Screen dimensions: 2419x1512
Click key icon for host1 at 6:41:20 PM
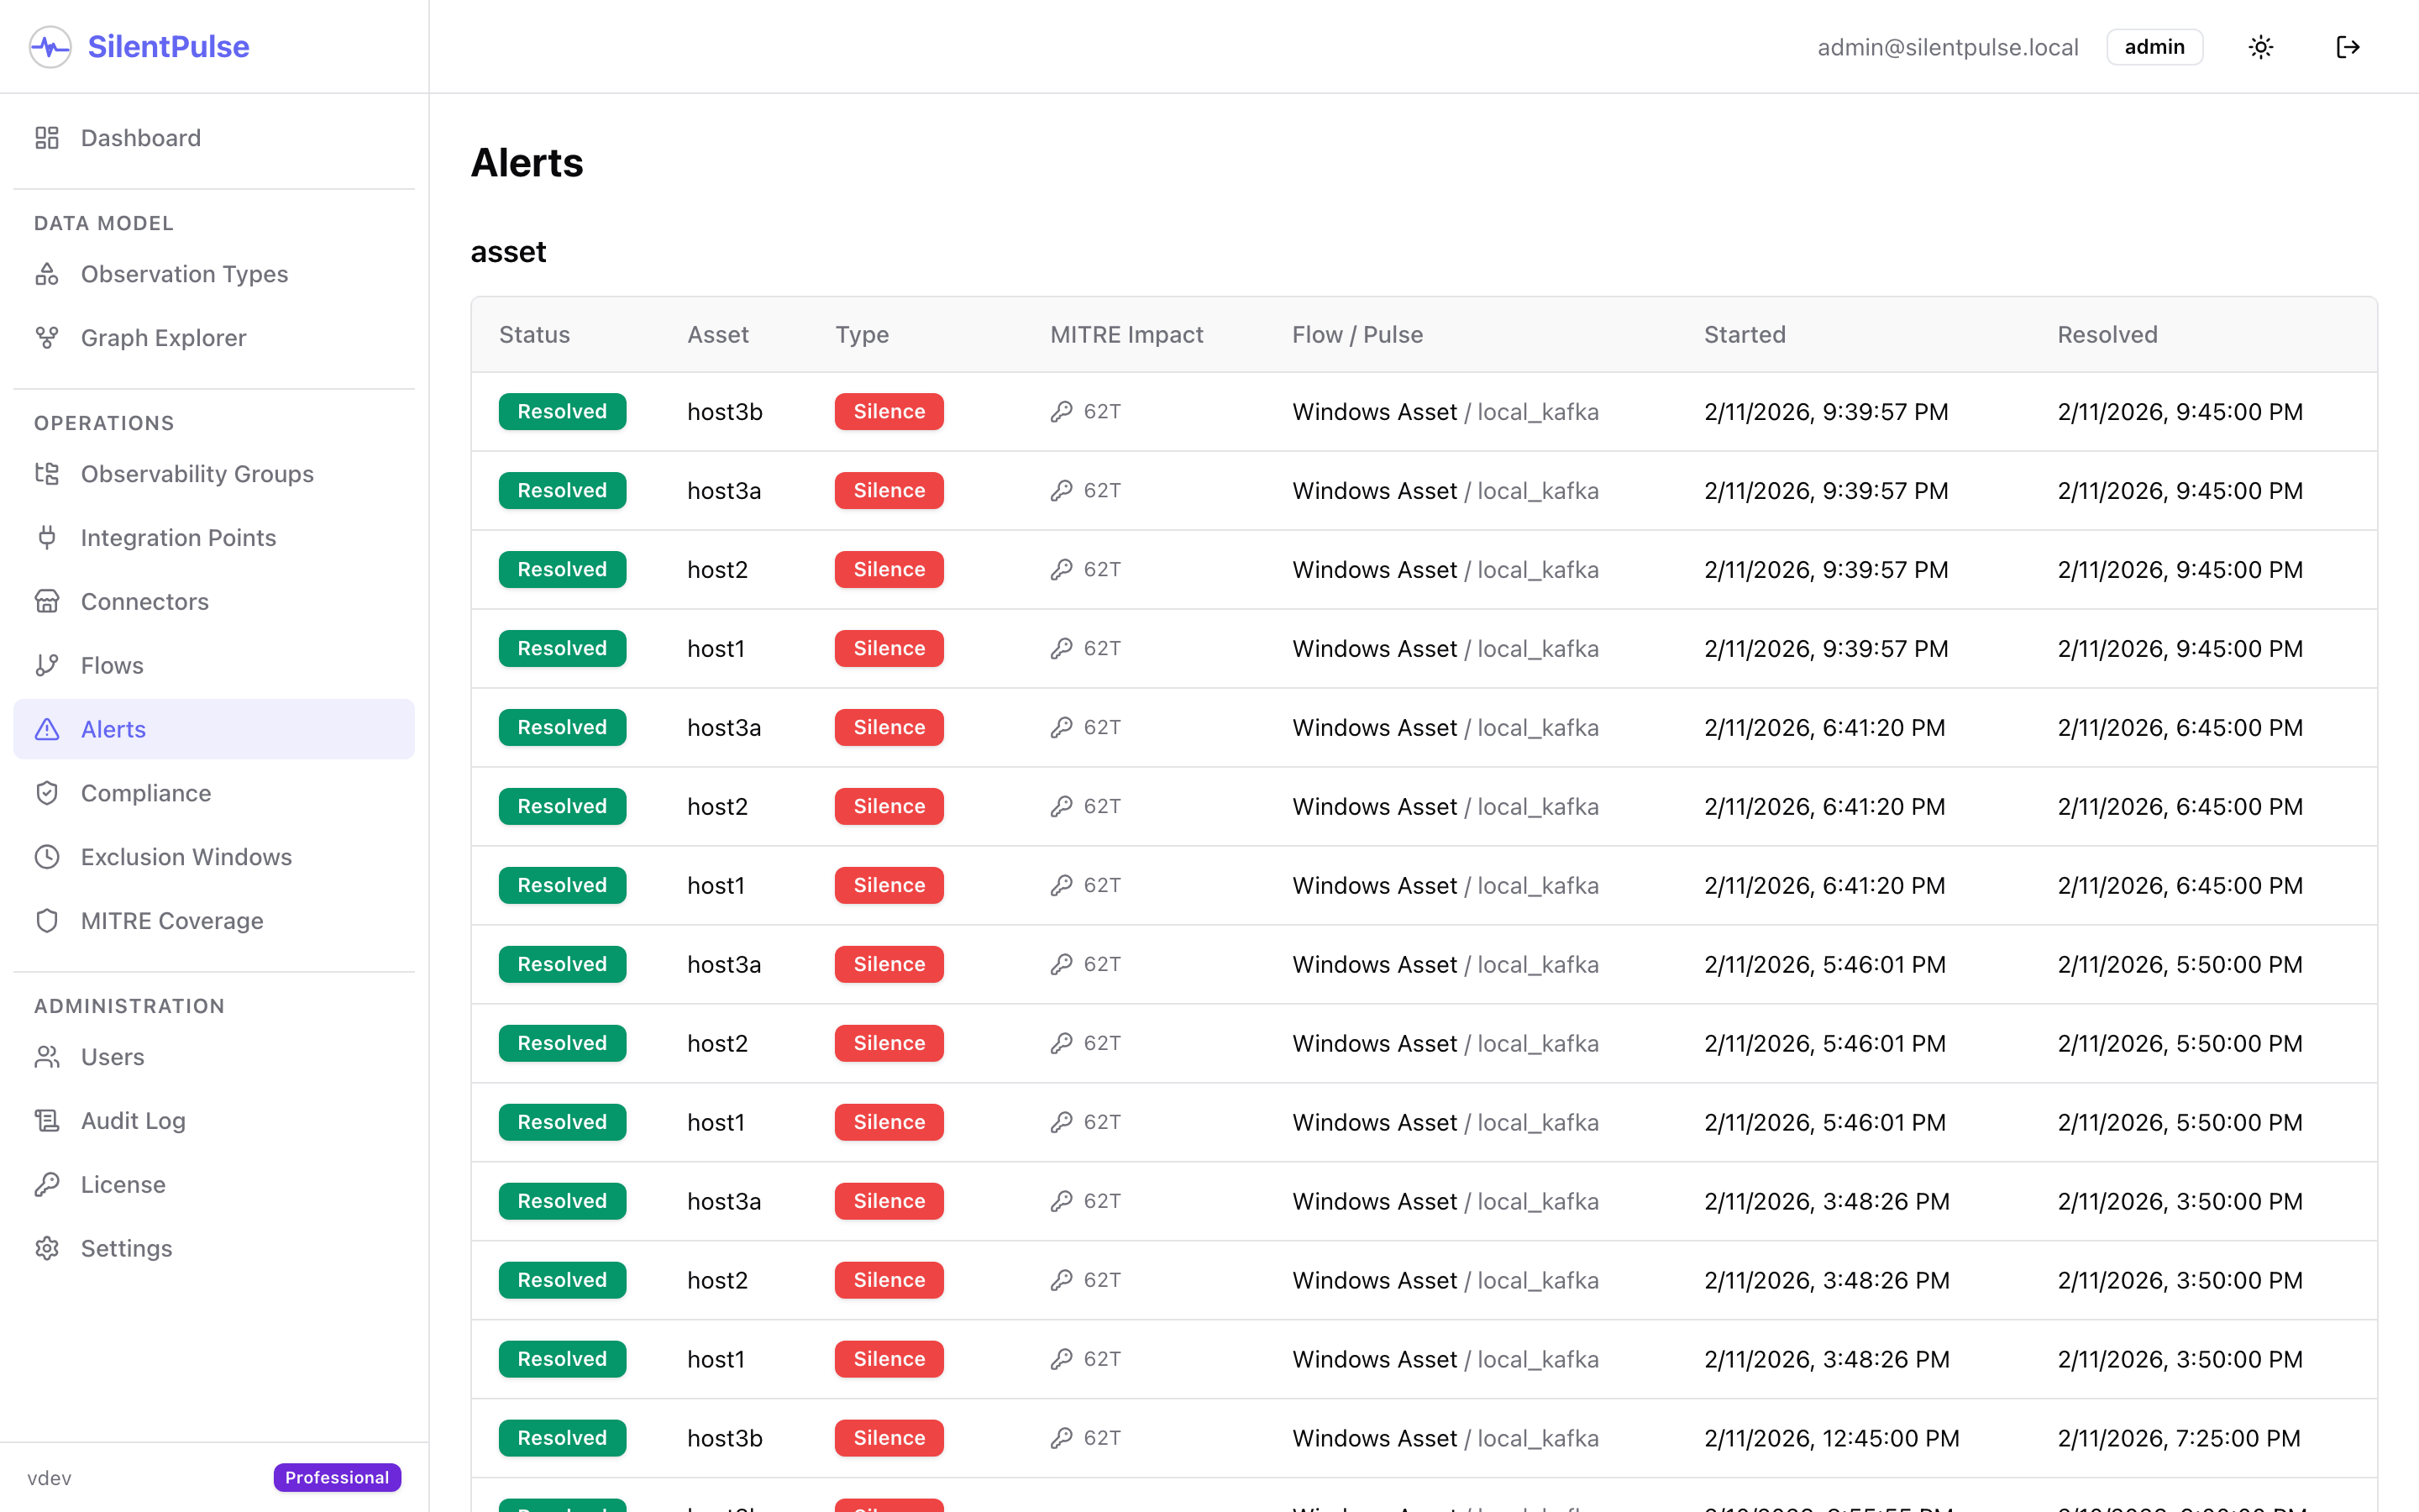[1062, 886]
